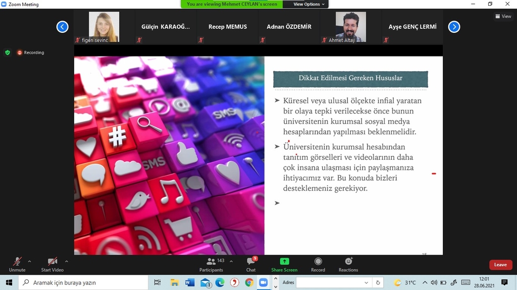Image resolution: width=517 pixels, height=290 pixels.
Task: Open Microsoft Edge from the taskbar
Action: pyautogui.click(x=220, y=282)
